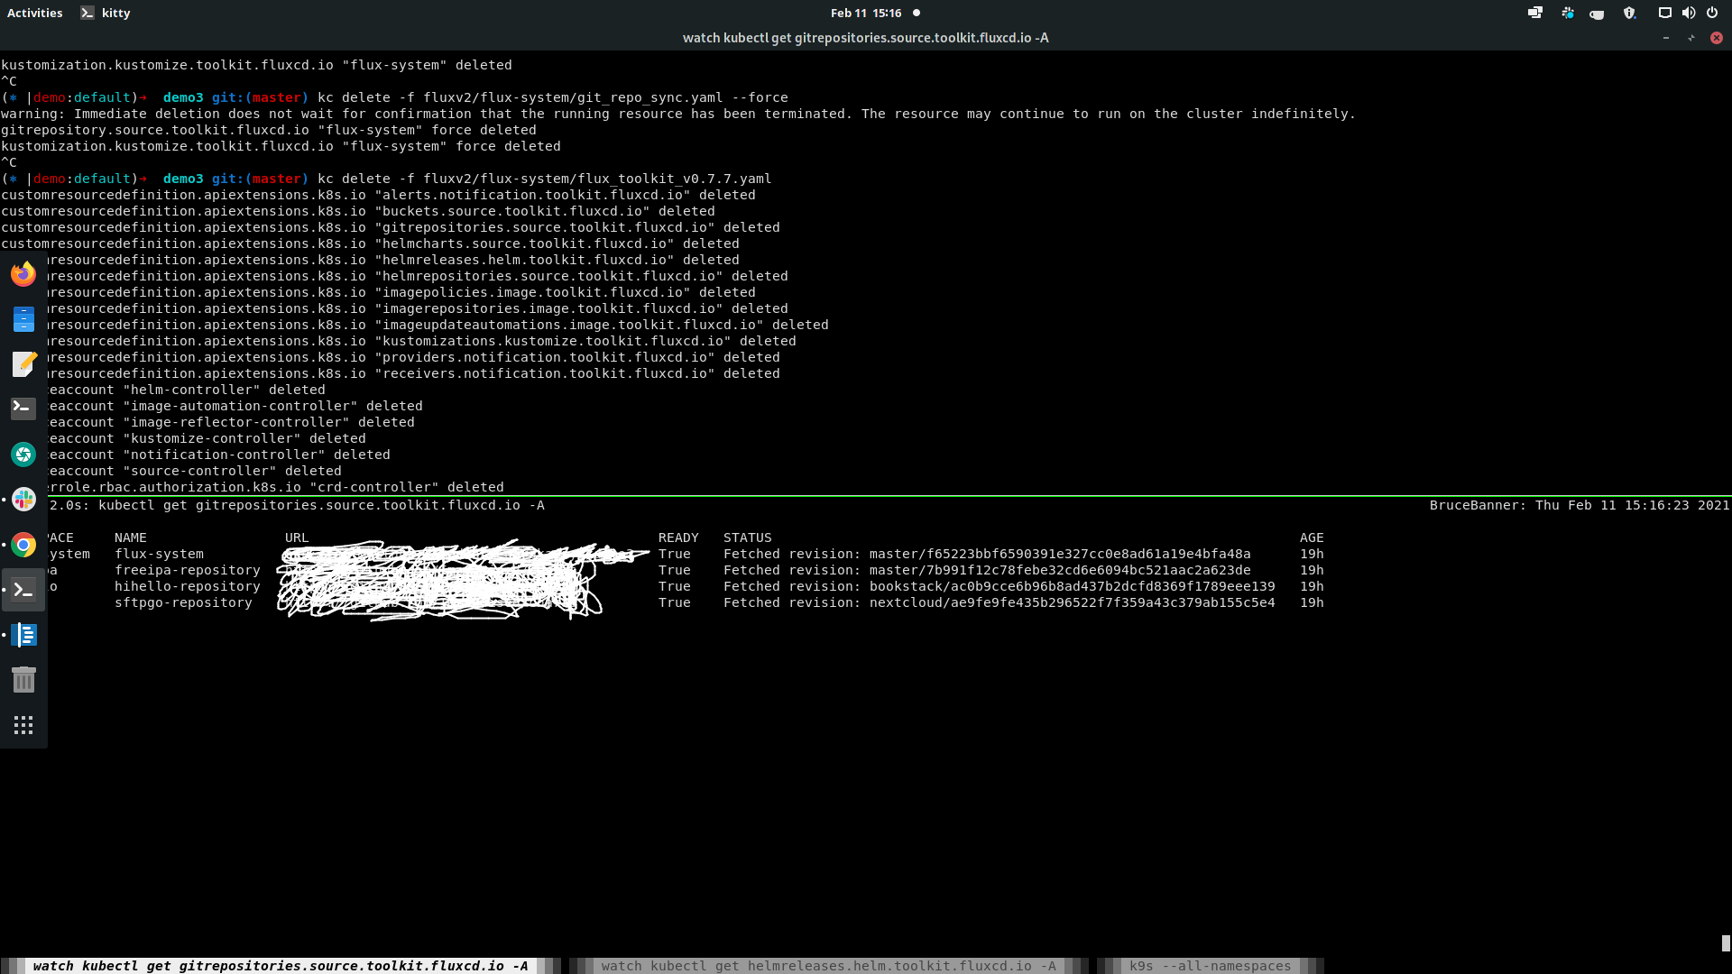Toggle the caffeine coffee-cup tray icon

click(1597, 13)
